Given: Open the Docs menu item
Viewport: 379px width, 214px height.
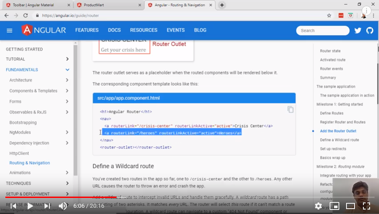Looking at the screenshot, I should (x=114, y=30).
